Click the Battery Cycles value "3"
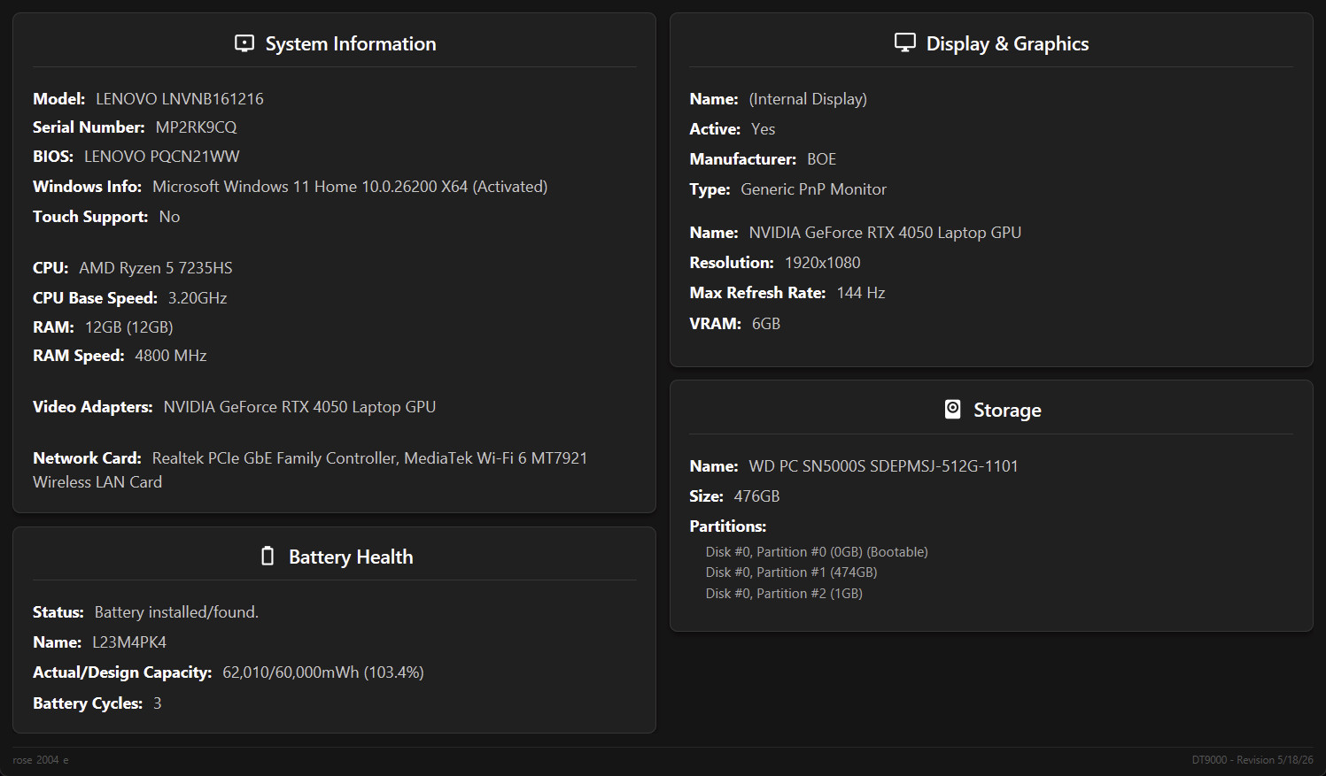The width and height of the screenshot is (1326, 776). point(158,703)
